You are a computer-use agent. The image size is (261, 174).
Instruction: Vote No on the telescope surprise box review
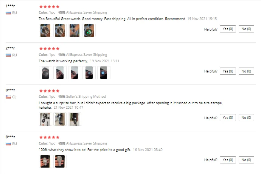(x=246, y=118)
